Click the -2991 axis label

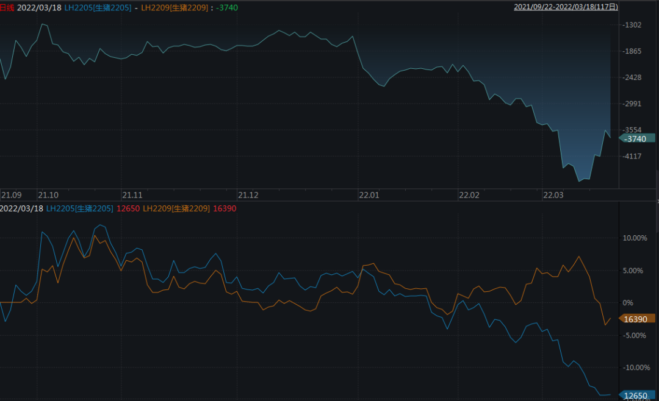coord(632,104)
